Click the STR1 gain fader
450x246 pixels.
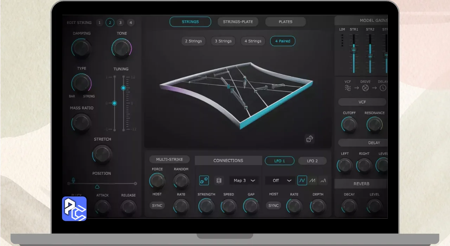coord(354,50)
